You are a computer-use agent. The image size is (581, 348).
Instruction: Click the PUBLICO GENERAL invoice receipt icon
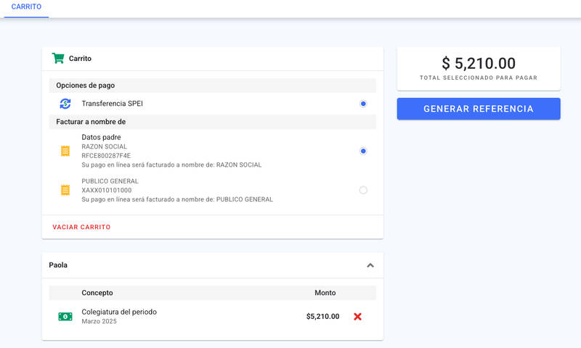tap(65, 190)
